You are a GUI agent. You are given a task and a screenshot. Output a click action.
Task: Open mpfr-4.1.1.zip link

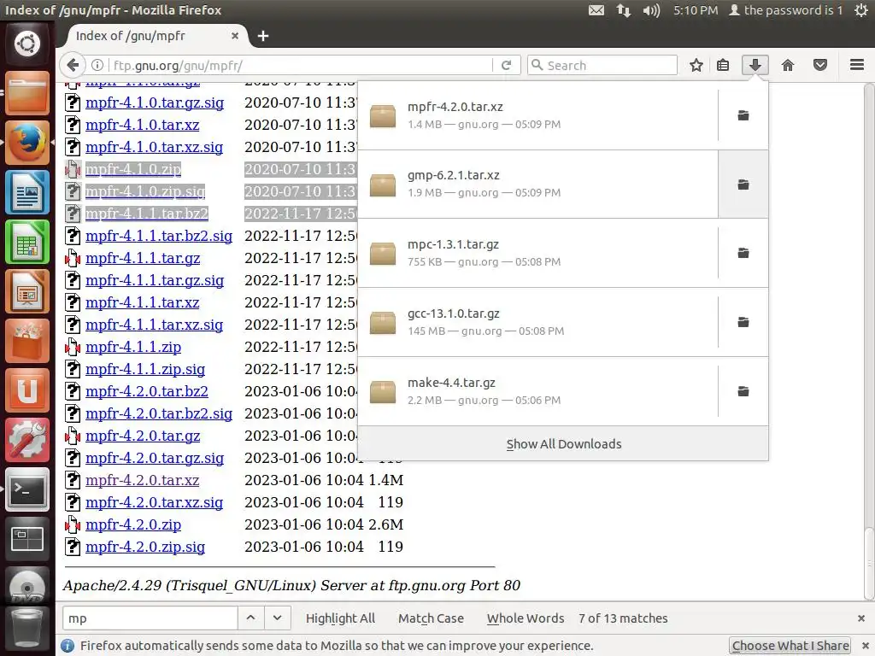point(133,347)
